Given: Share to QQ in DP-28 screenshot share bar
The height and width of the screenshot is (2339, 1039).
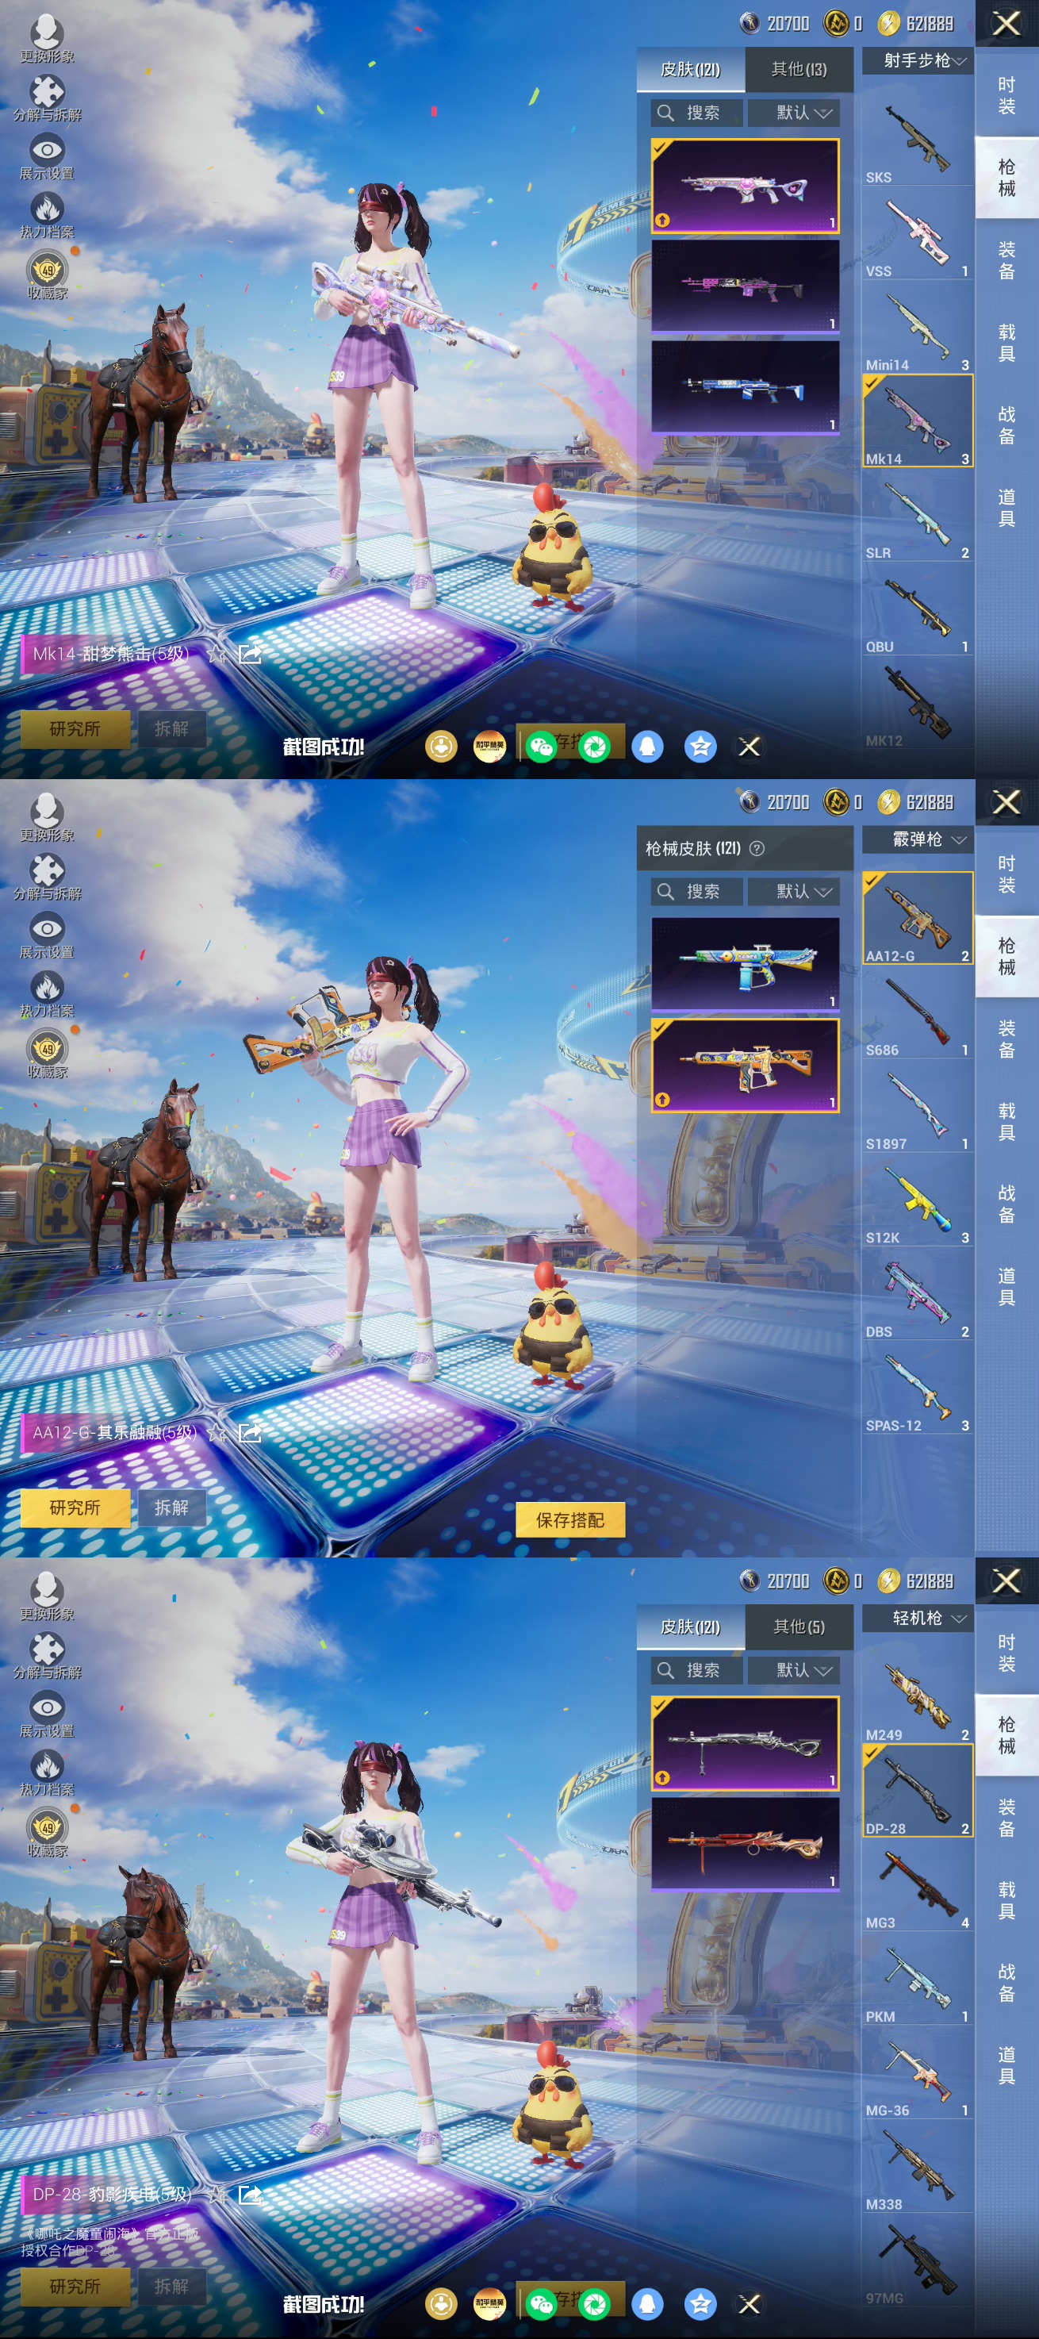Looking at the screenshot, I should tap(648, 2303).
